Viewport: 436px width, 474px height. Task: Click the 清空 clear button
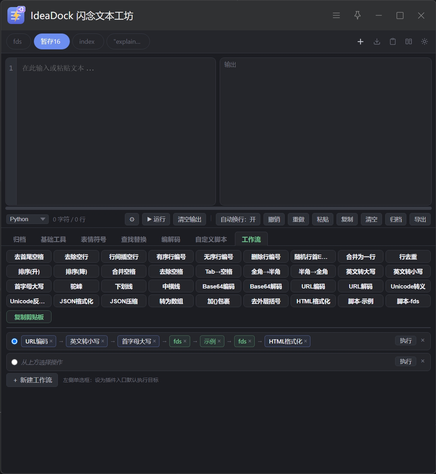[371, 219]
